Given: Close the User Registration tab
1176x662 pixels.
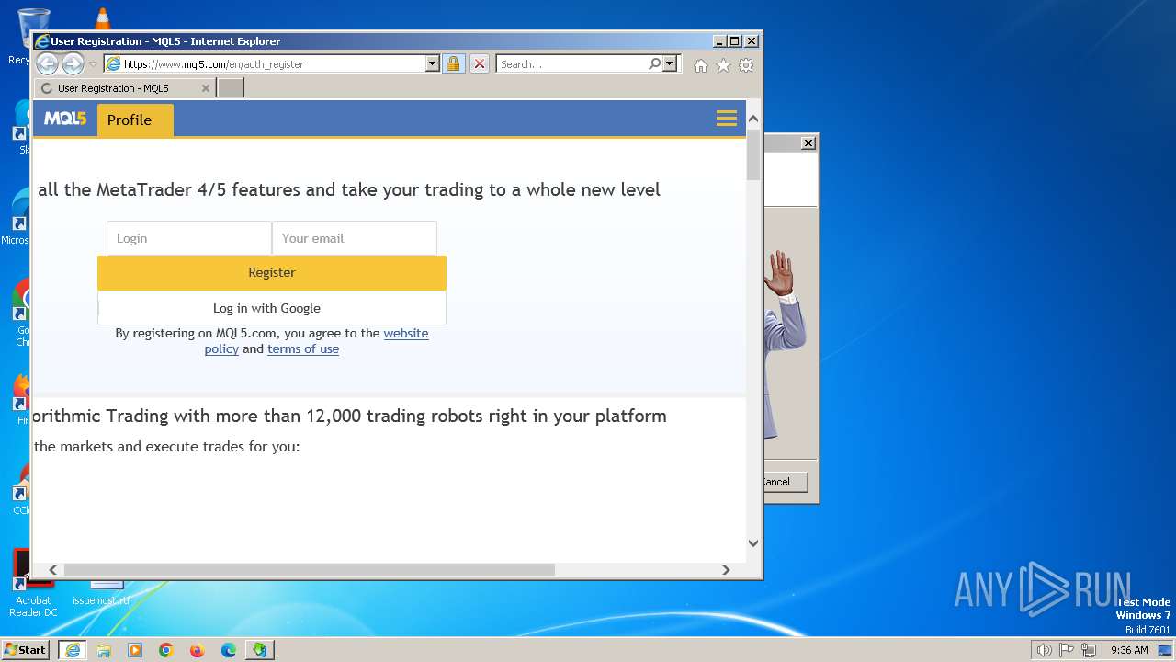Looking at the screenshot, I should click(x=206, y=88).
